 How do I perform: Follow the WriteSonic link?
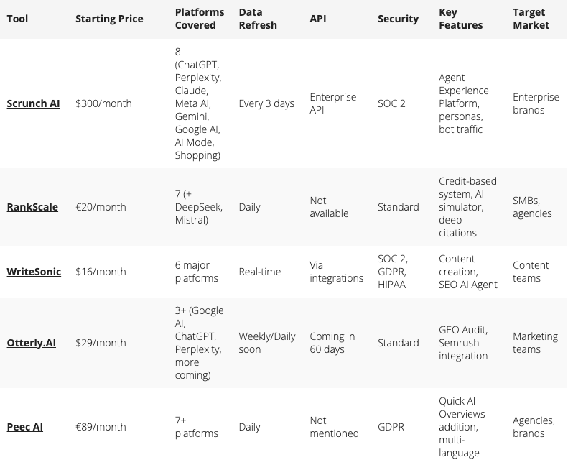point(34,272)
